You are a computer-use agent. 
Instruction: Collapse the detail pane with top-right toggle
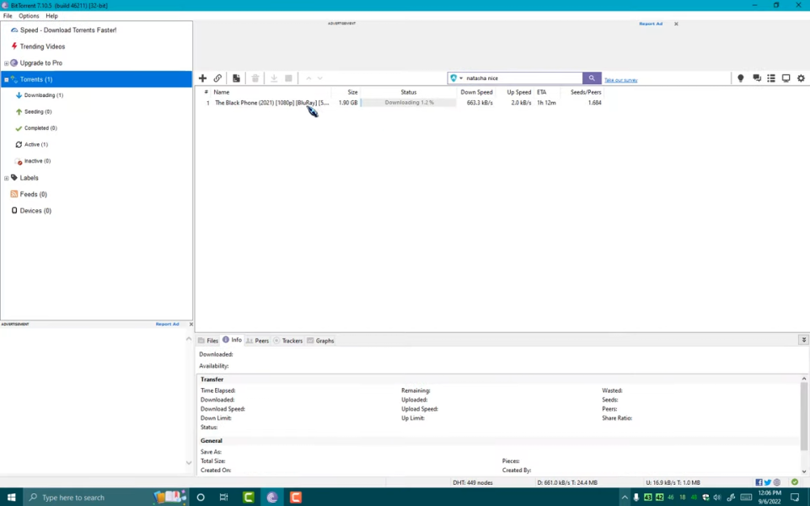(x=804, y=340)
